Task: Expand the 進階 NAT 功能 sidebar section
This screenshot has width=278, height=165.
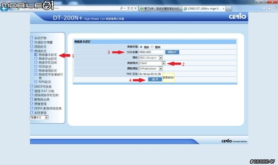Action: pos(32,91)
